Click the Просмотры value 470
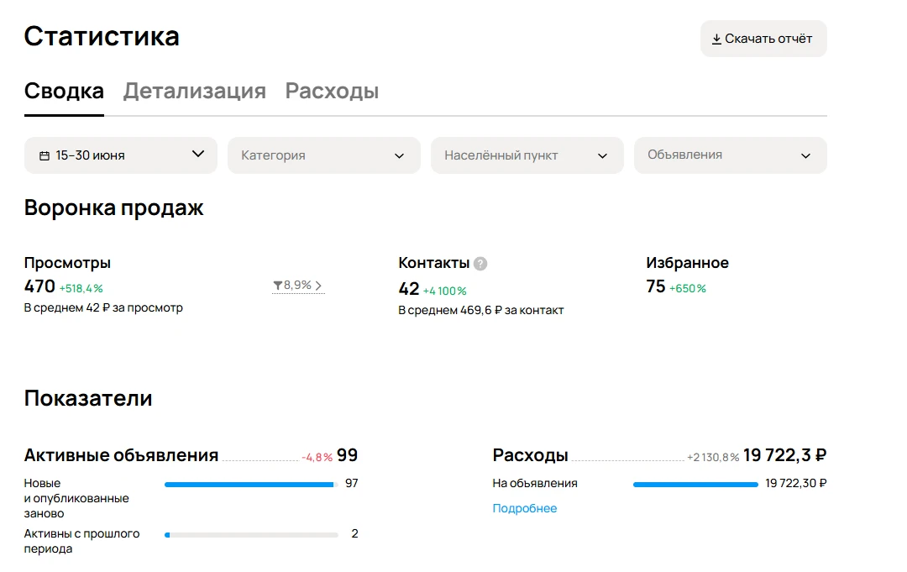Image resolution: width=907 pixels, height=572 pixels. coord(39,286)
